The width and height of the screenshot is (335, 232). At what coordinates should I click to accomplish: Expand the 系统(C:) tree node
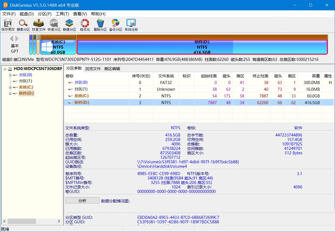(x=10, y=87)
